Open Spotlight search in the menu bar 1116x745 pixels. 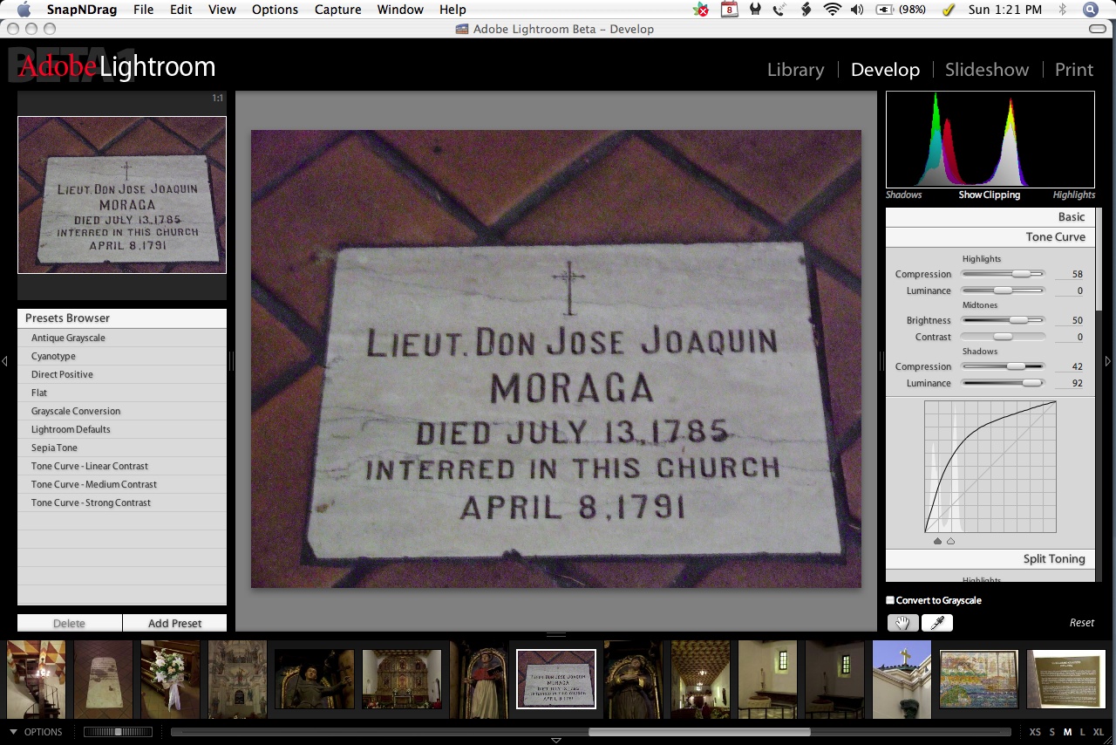(x=1090, y=10)
